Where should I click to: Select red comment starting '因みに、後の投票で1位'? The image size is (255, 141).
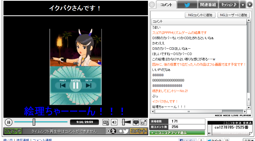click(199, 65)
